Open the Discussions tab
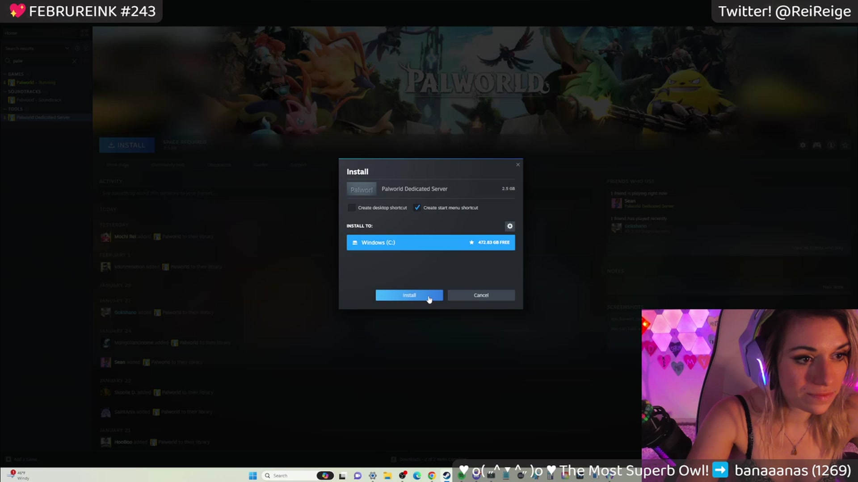The height and width of the screenshot is (482, 858). 219,165
